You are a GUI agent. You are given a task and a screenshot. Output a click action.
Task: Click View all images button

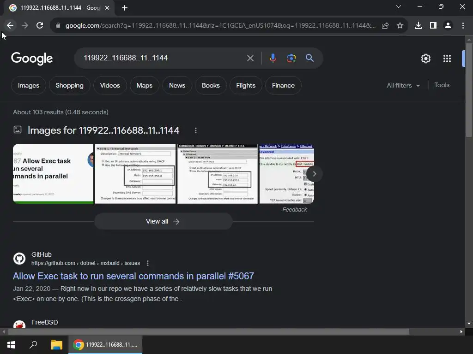164,222
